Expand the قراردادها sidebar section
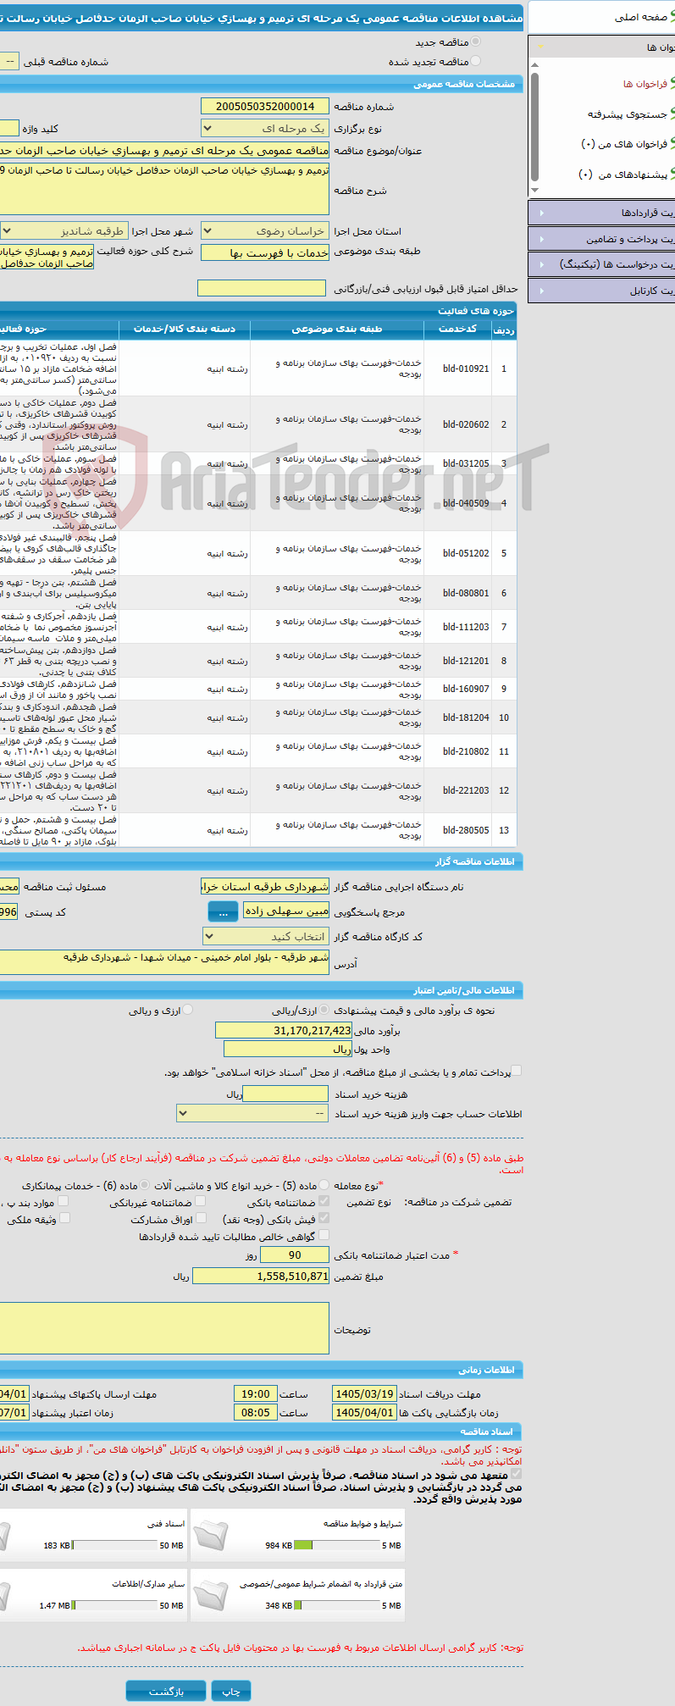The width and height of the screenshot is (675, 1706). pos(601,213)
